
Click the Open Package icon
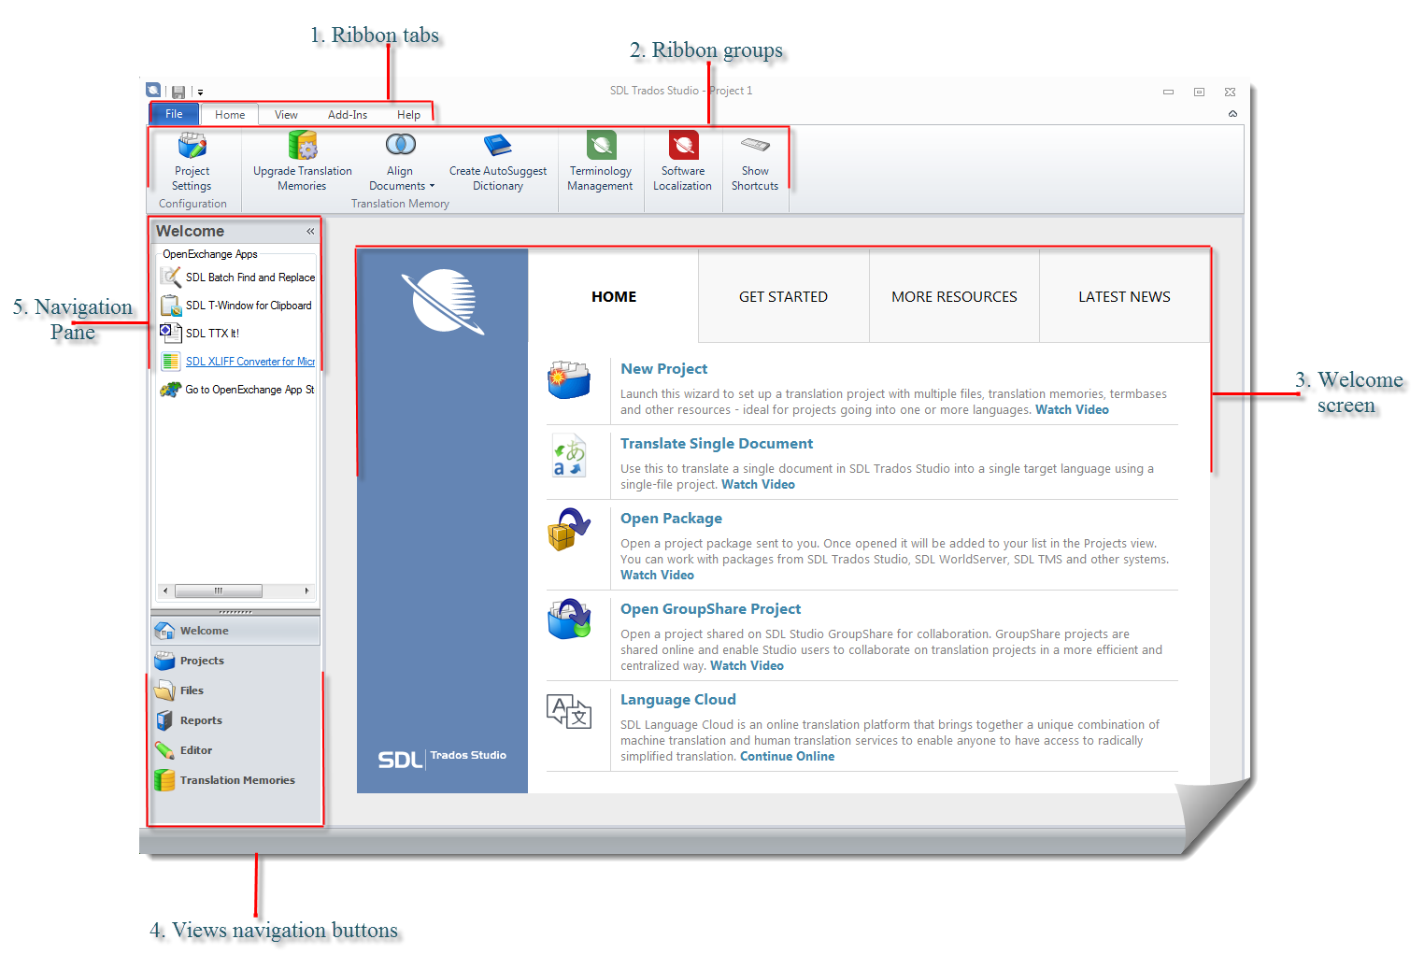569,530
